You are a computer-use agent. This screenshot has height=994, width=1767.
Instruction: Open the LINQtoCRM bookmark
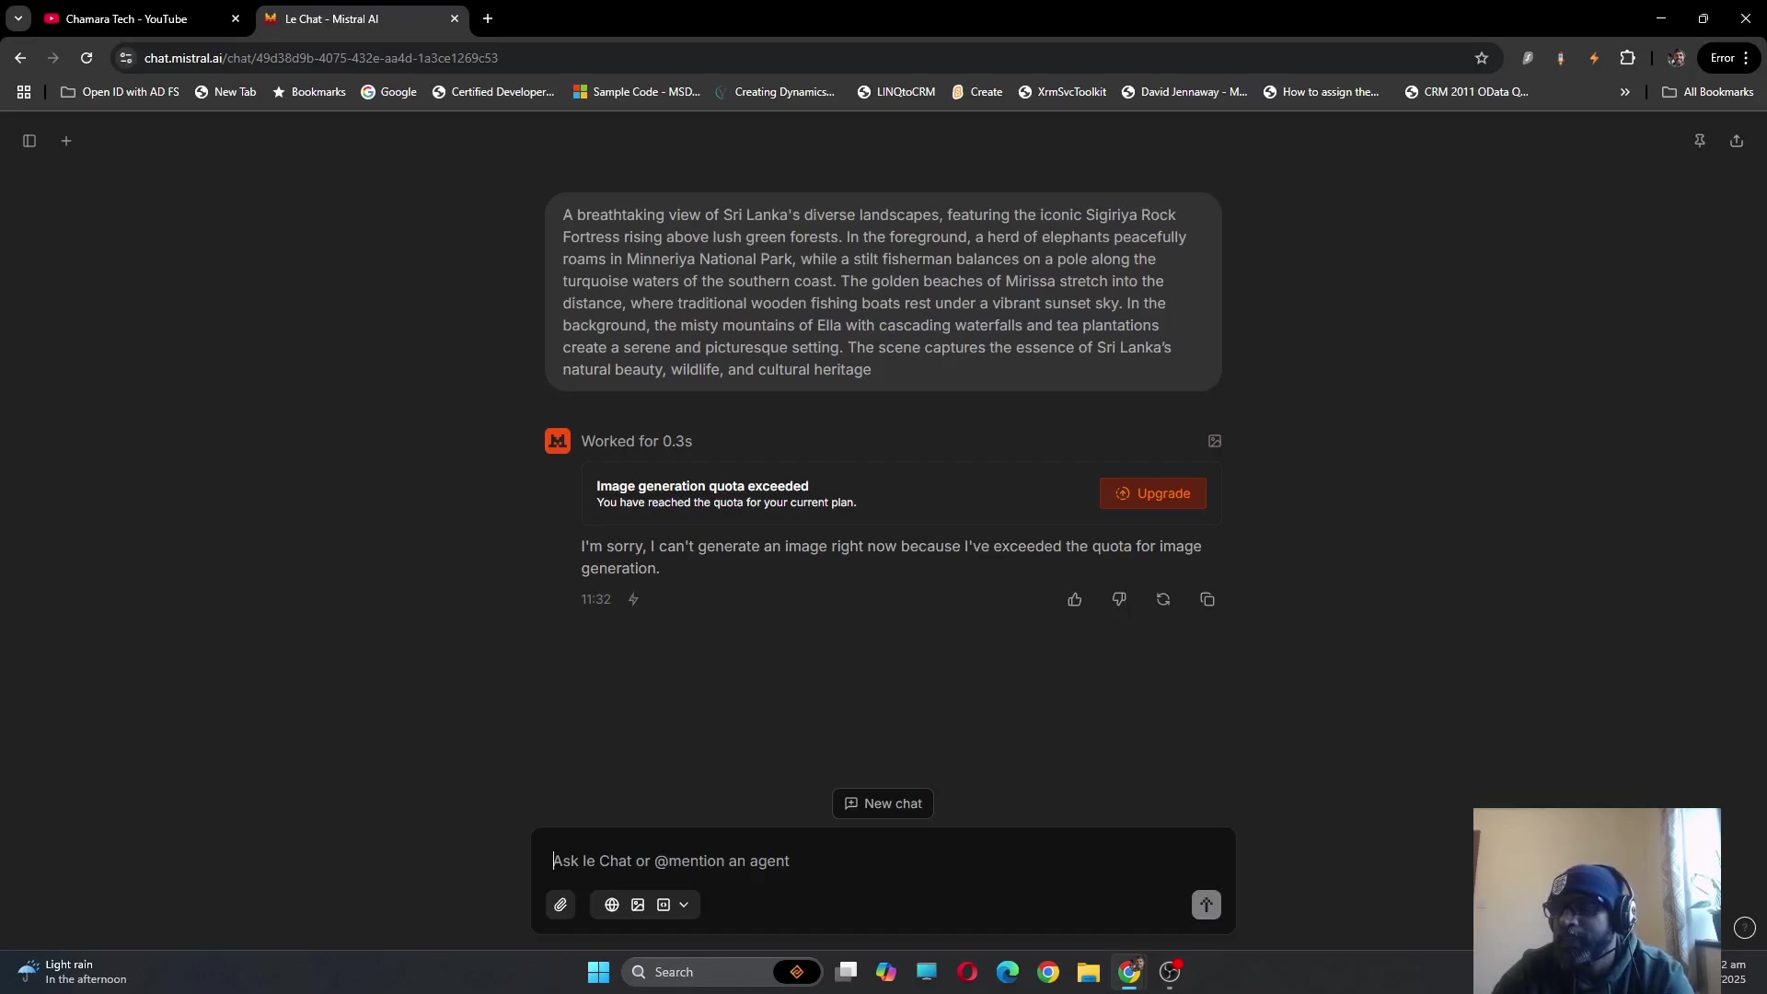(896, 92)
